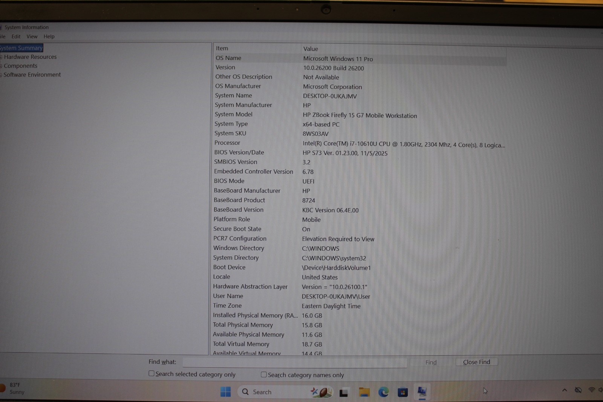Open the Help menu
The width and height of the screenshot is (603, 402).
[49, 37]
